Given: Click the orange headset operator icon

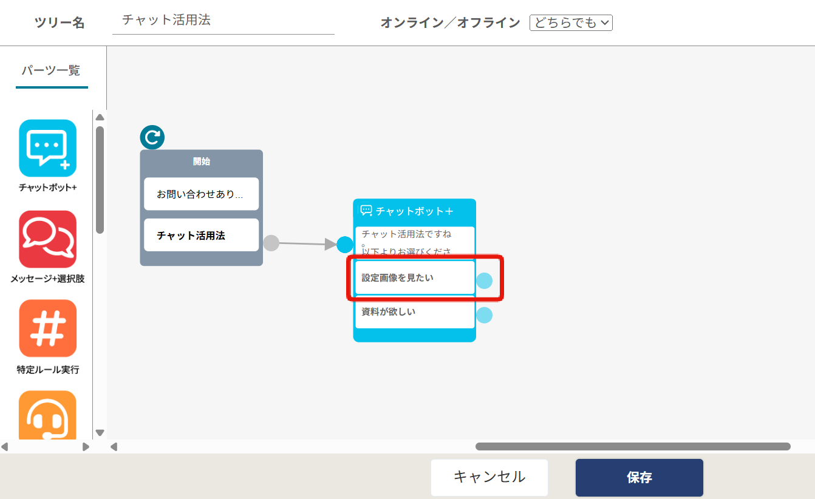Looking at the screenshot, I should 48,415.
